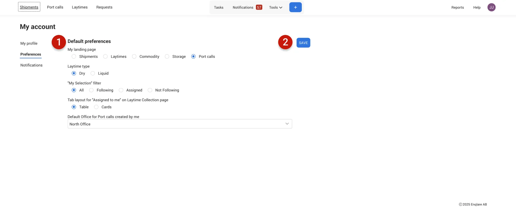Expand the Tools menu

tap(276, 7)
